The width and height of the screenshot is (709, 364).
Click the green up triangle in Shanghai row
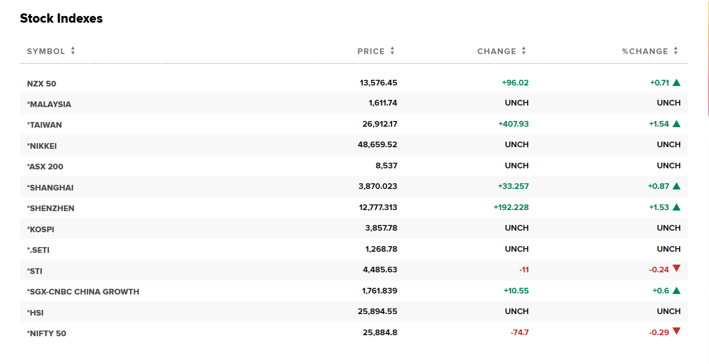677,186
